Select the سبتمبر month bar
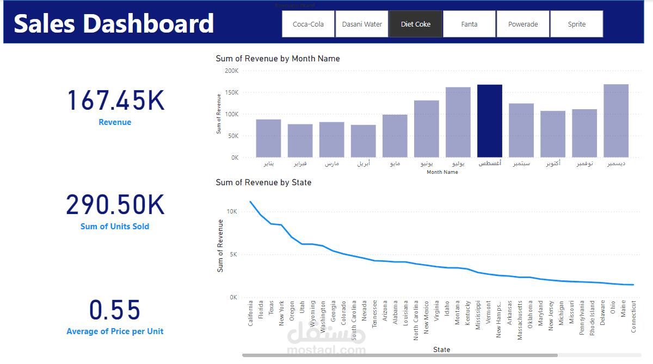This screenshot has height=364, width=653. coord(521,130)
